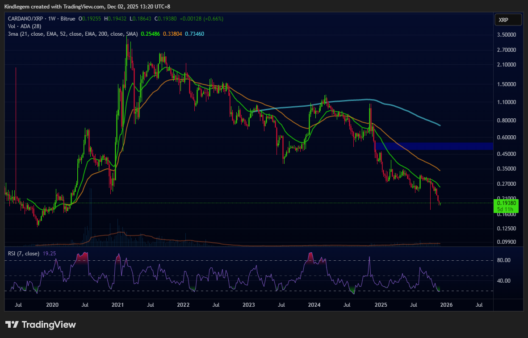Screen dimensions: 528x338
Task: Click the high value H0.19432
Action: tap(115, 19)
